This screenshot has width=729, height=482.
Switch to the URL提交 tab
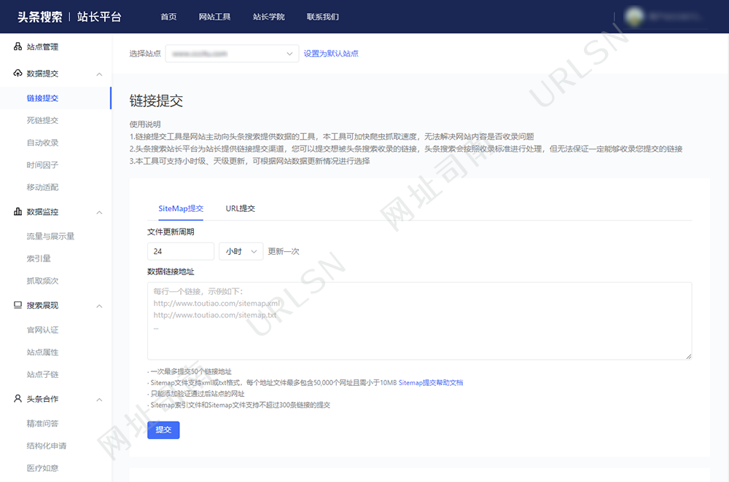240,209
